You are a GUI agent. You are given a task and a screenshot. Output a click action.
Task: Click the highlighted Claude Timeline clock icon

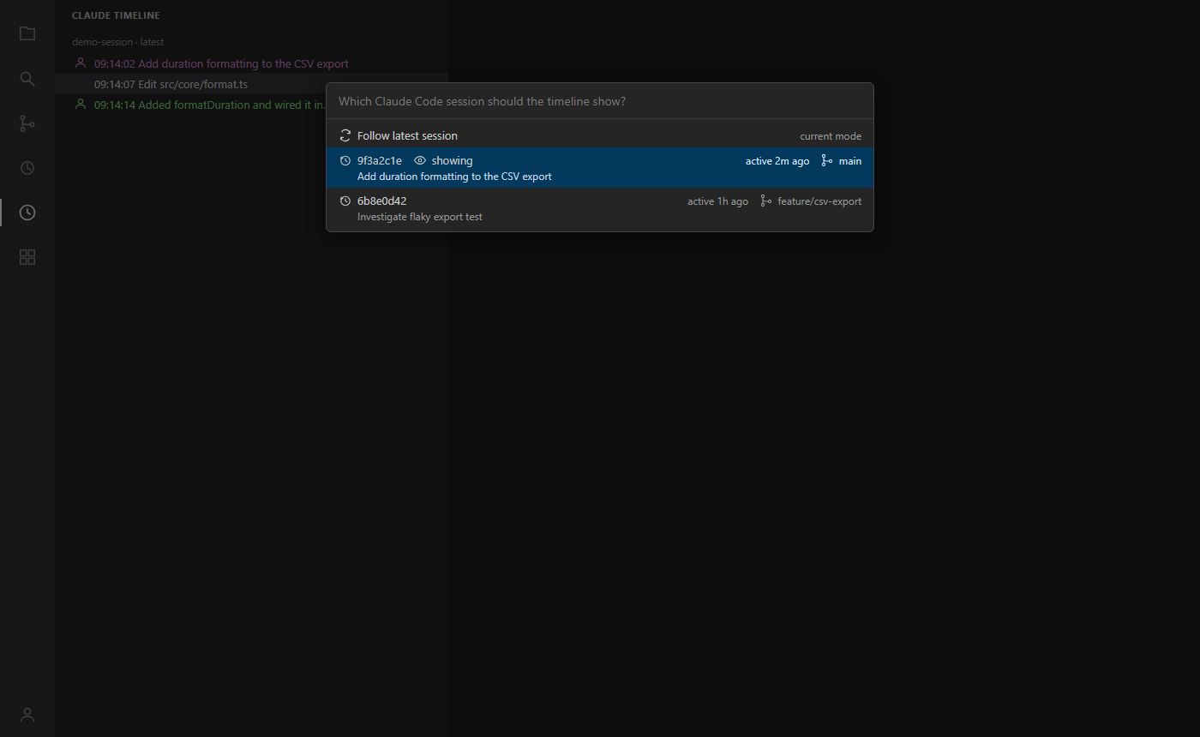[27, 213]
